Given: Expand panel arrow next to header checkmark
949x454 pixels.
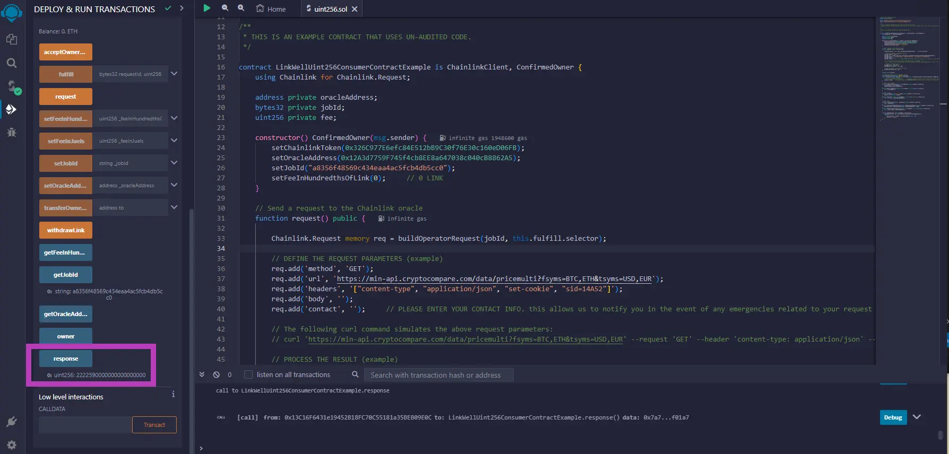Looking at the screenshot, I should [182, 8].
